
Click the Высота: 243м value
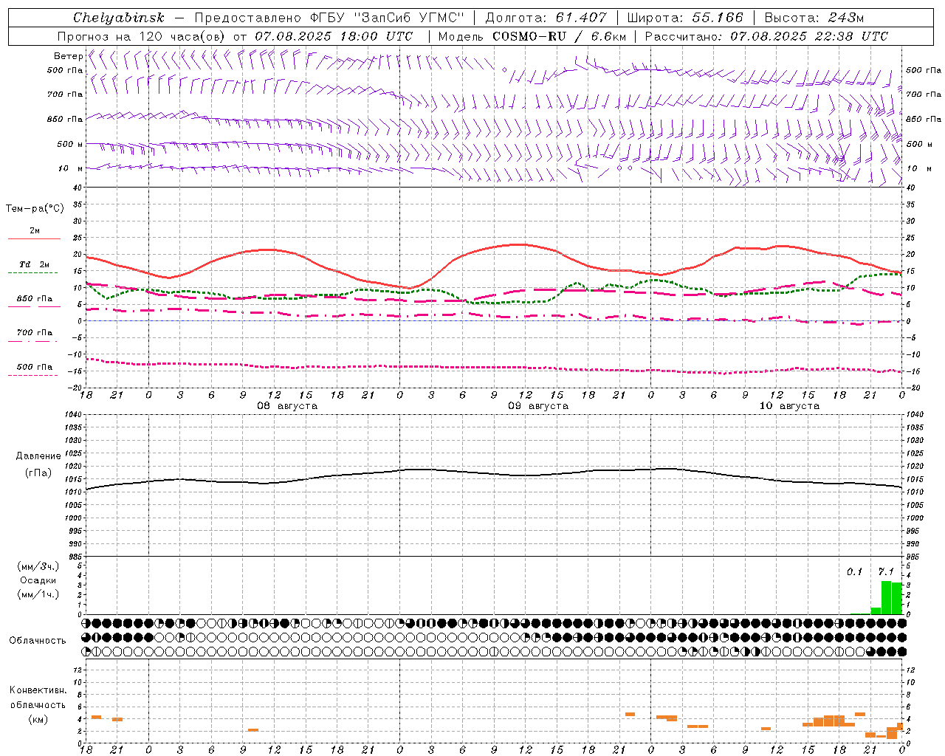814,18
